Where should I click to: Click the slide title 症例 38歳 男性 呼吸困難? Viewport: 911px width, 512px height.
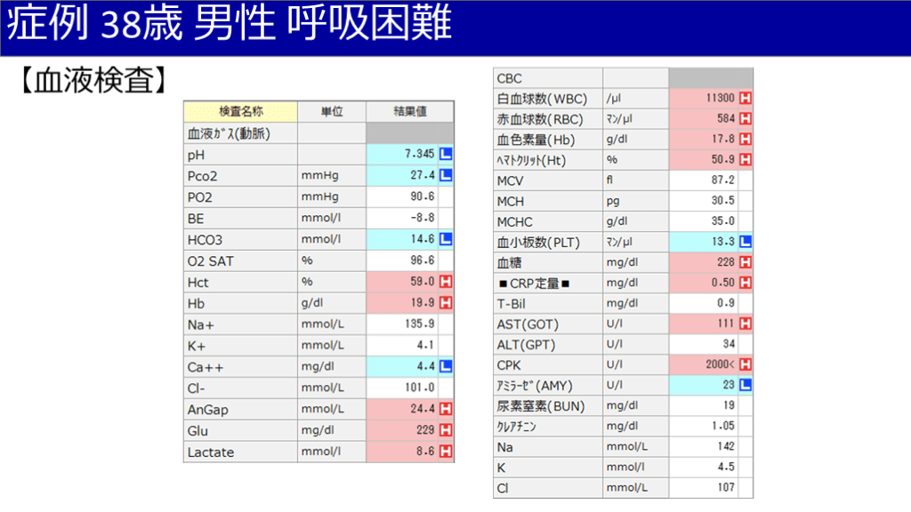[230, 25]
